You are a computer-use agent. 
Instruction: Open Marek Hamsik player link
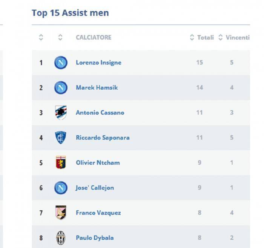click(x=97, y=87)
